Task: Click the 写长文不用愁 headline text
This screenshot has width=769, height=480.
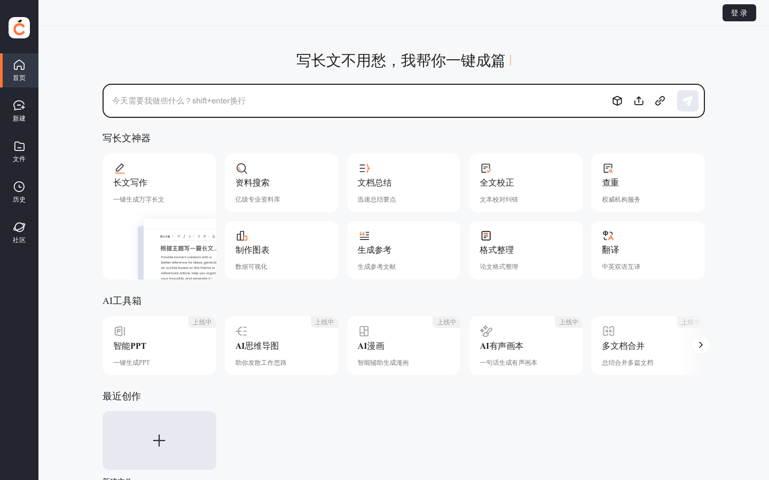Action: click(x=401, y=61)
